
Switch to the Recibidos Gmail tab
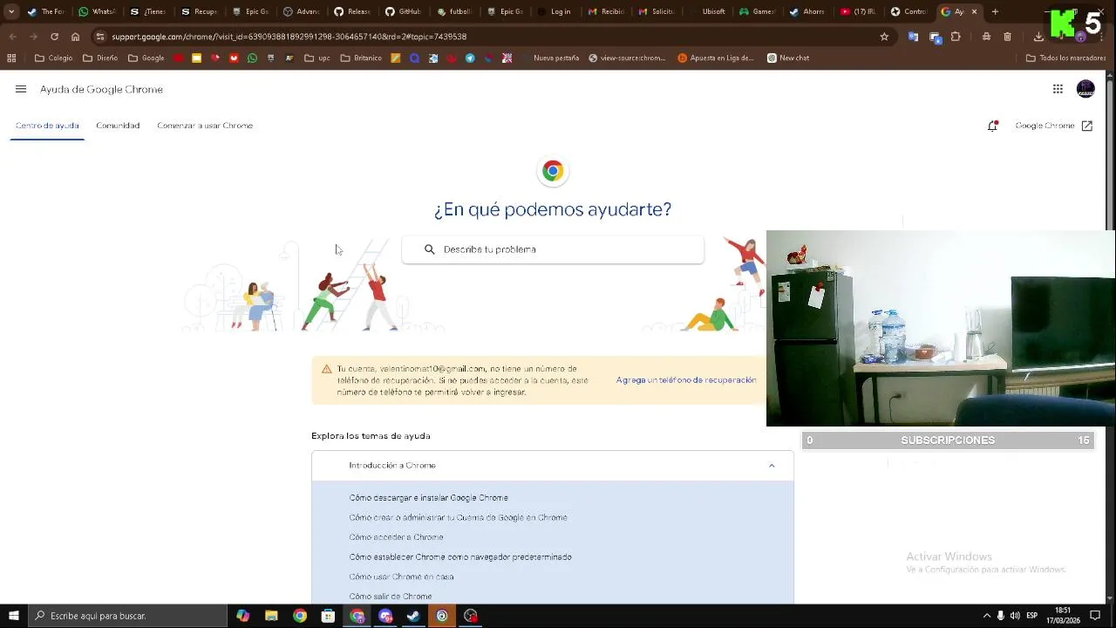click(606, 11)
